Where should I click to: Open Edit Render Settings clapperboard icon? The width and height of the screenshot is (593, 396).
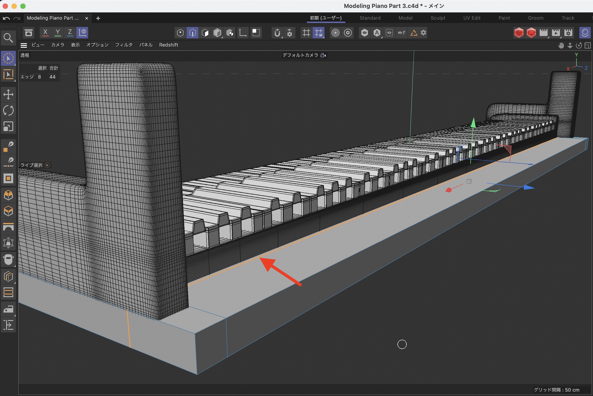pyautogui.click(x=568, y=33)
